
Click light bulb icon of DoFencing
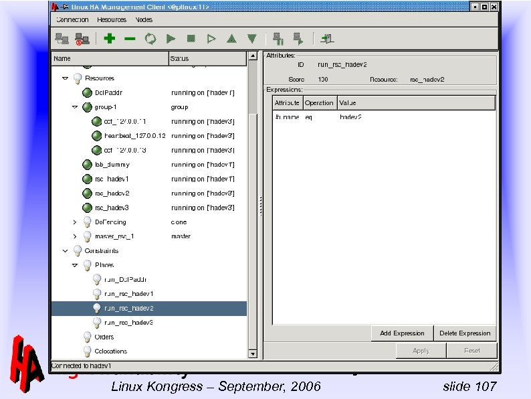coord(87,222)
